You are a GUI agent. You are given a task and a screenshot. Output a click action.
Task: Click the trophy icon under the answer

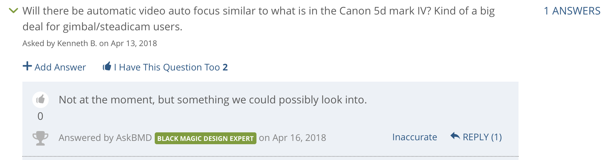(40, 138)
